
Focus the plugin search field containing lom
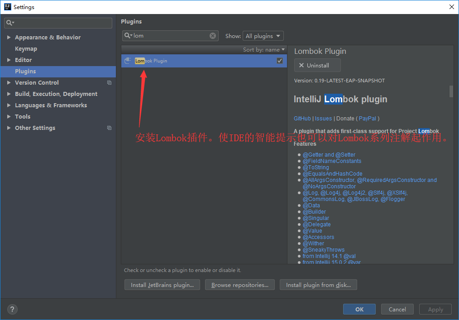[170, 36]
